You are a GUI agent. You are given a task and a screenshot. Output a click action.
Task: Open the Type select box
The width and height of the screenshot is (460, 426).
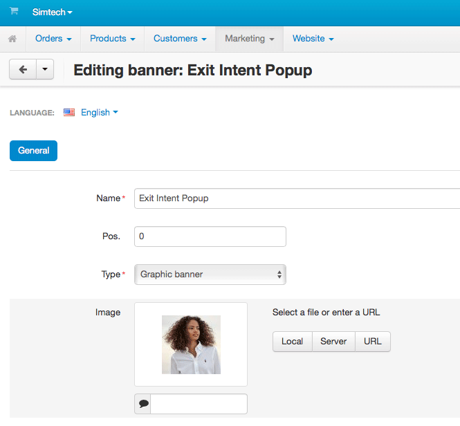pos(210,275)
